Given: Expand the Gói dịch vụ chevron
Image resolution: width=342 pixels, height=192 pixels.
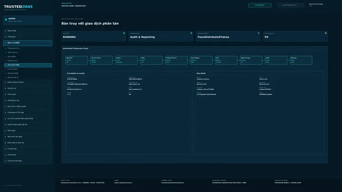Looking at the screenshot, I should tap(50, 89).
